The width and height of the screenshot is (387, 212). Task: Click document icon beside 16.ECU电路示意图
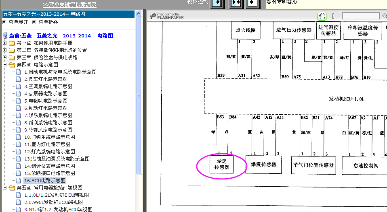coord(19,181)
